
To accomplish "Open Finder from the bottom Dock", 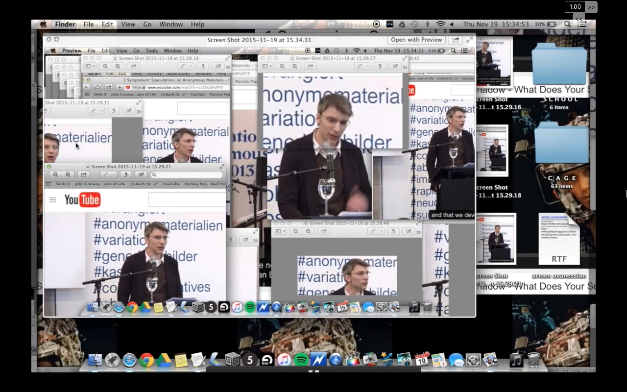I will (95, 360).
